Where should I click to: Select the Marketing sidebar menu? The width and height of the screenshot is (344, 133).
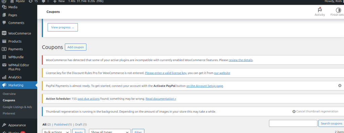click(19, 85)
